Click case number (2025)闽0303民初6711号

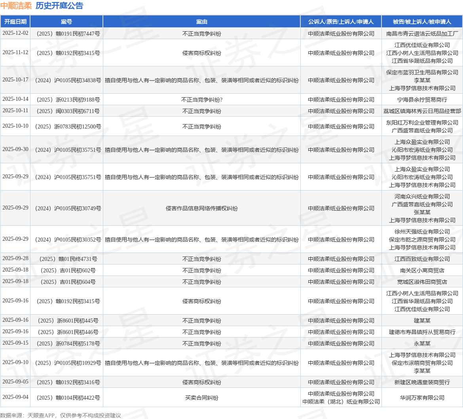[x=68, y=111]
